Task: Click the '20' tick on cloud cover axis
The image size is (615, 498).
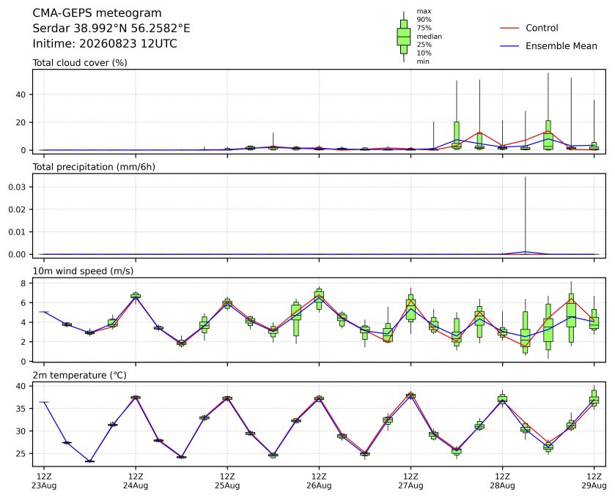Action: 21,122
